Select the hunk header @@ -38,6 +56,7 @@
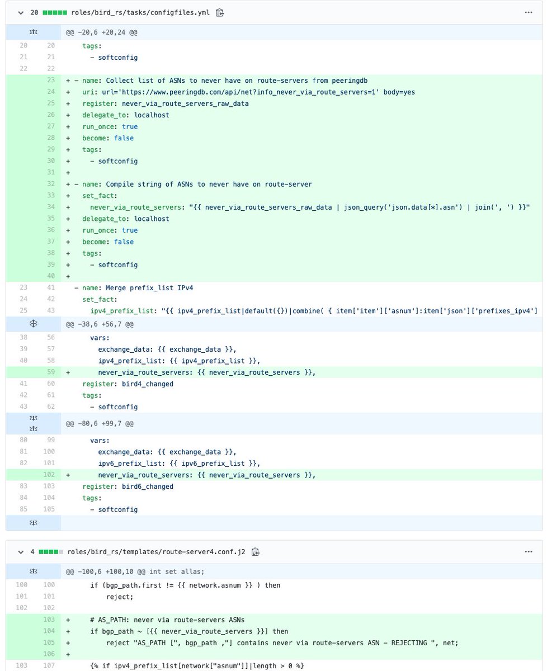The image size is (547, 671). [x=100, y=324]
